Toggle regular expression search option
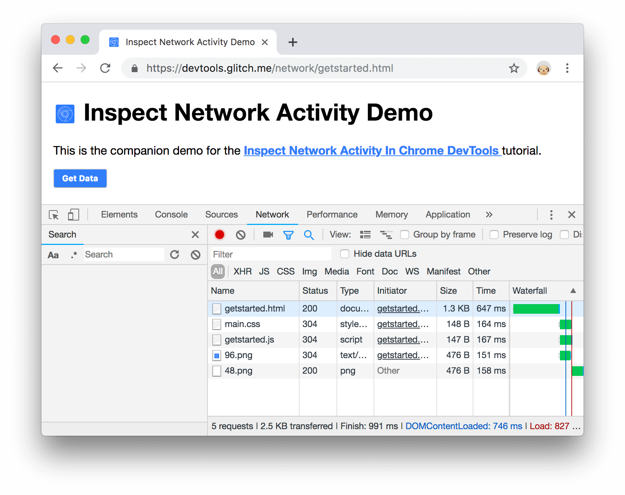Screen dimensions: 625x495 [x=74, y=255]
